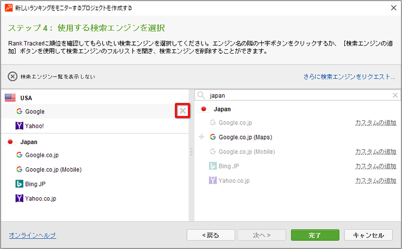The width and height of the screenshot is (402, 249).
Task: Click in the japan search input field
Action: pos(297,95)
